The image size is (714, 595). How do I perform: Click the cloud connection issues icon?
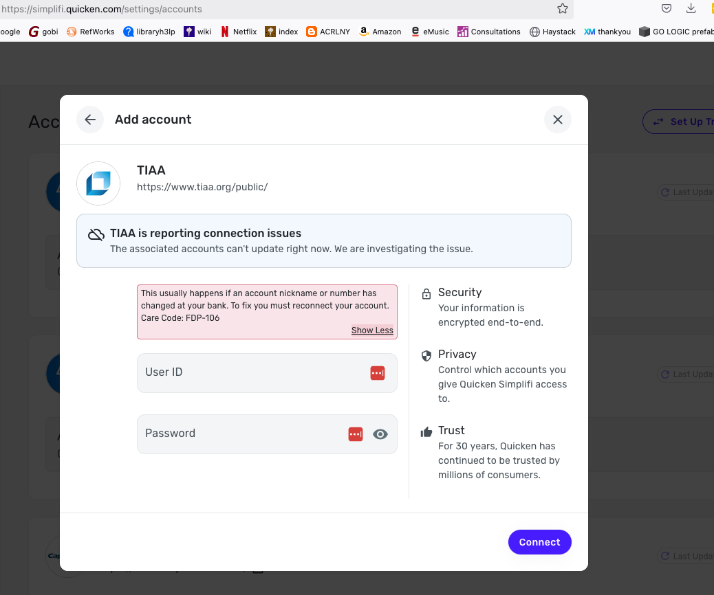96,234
